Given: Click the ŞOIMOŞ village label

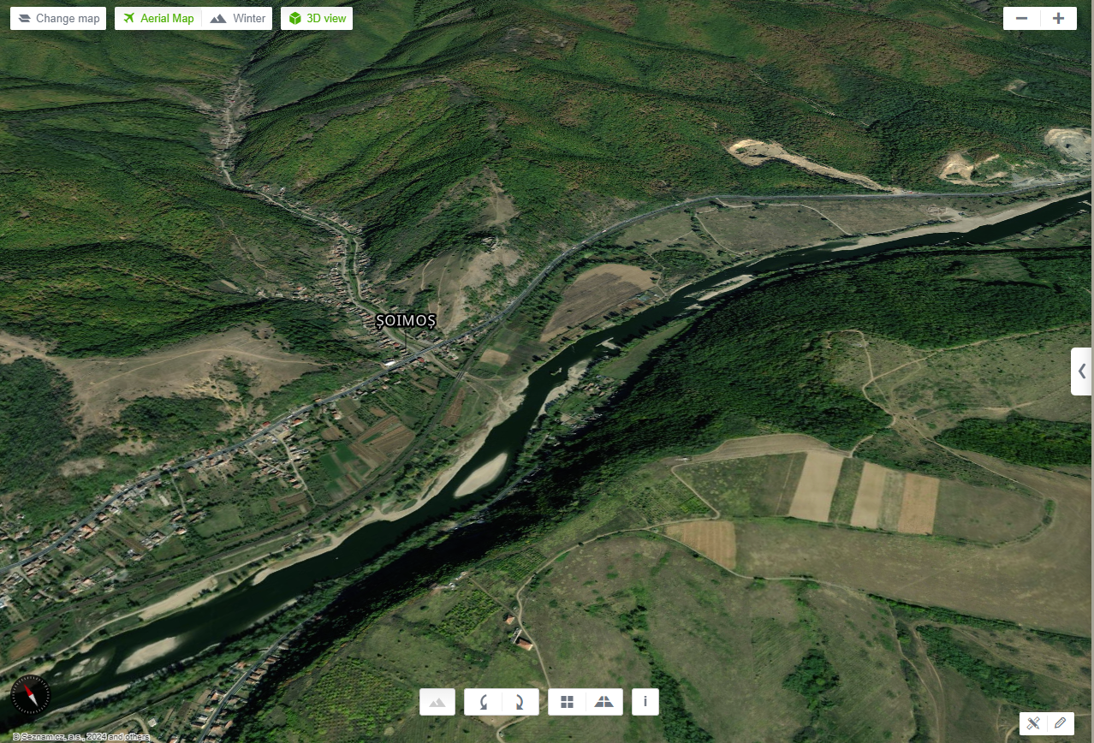Looking at the screenshot, I should 407,321.
